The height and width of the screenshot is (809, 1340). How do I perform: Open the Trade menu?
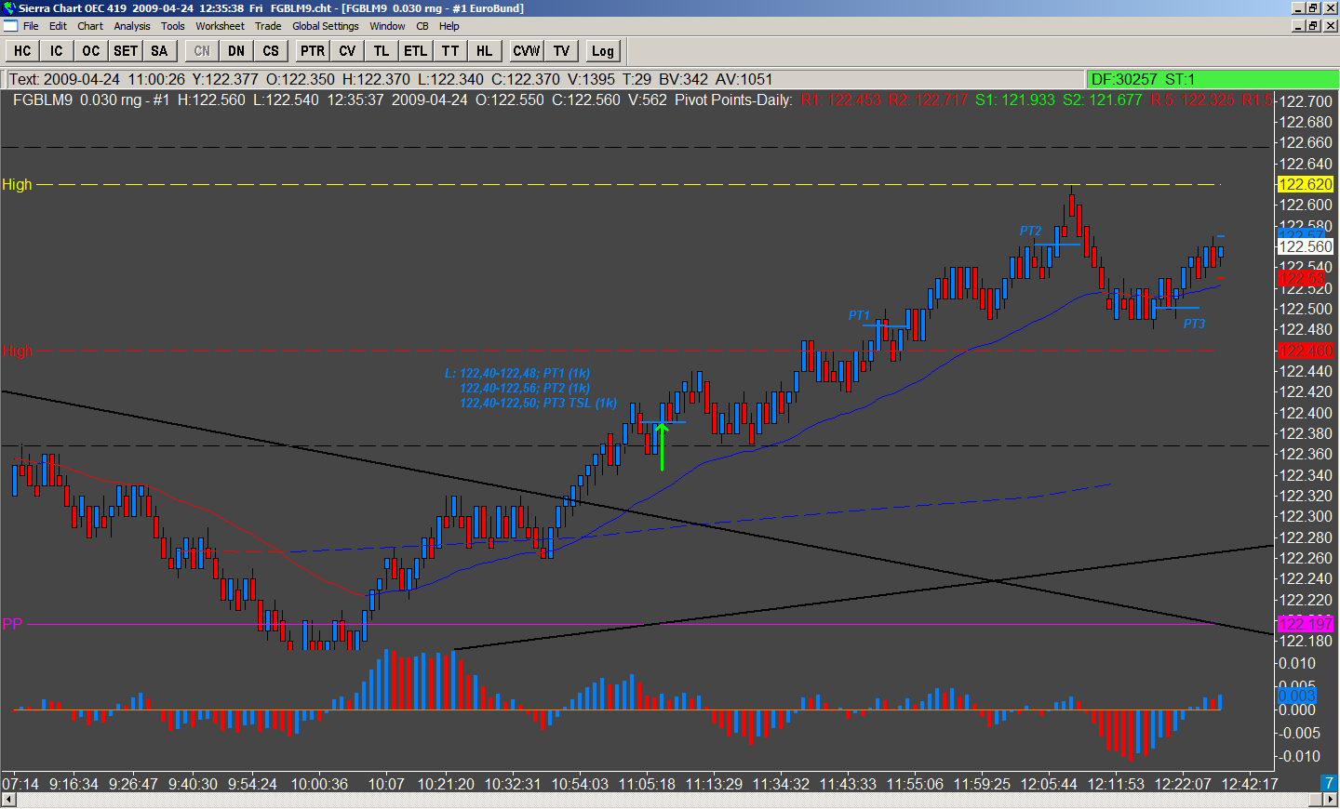(x=268, y=26)
